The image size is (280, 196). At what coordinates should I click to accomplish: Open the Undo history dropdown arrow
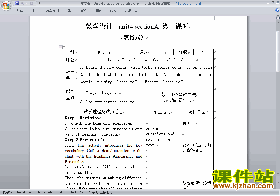pyautogui.click(x=27, y=3)
